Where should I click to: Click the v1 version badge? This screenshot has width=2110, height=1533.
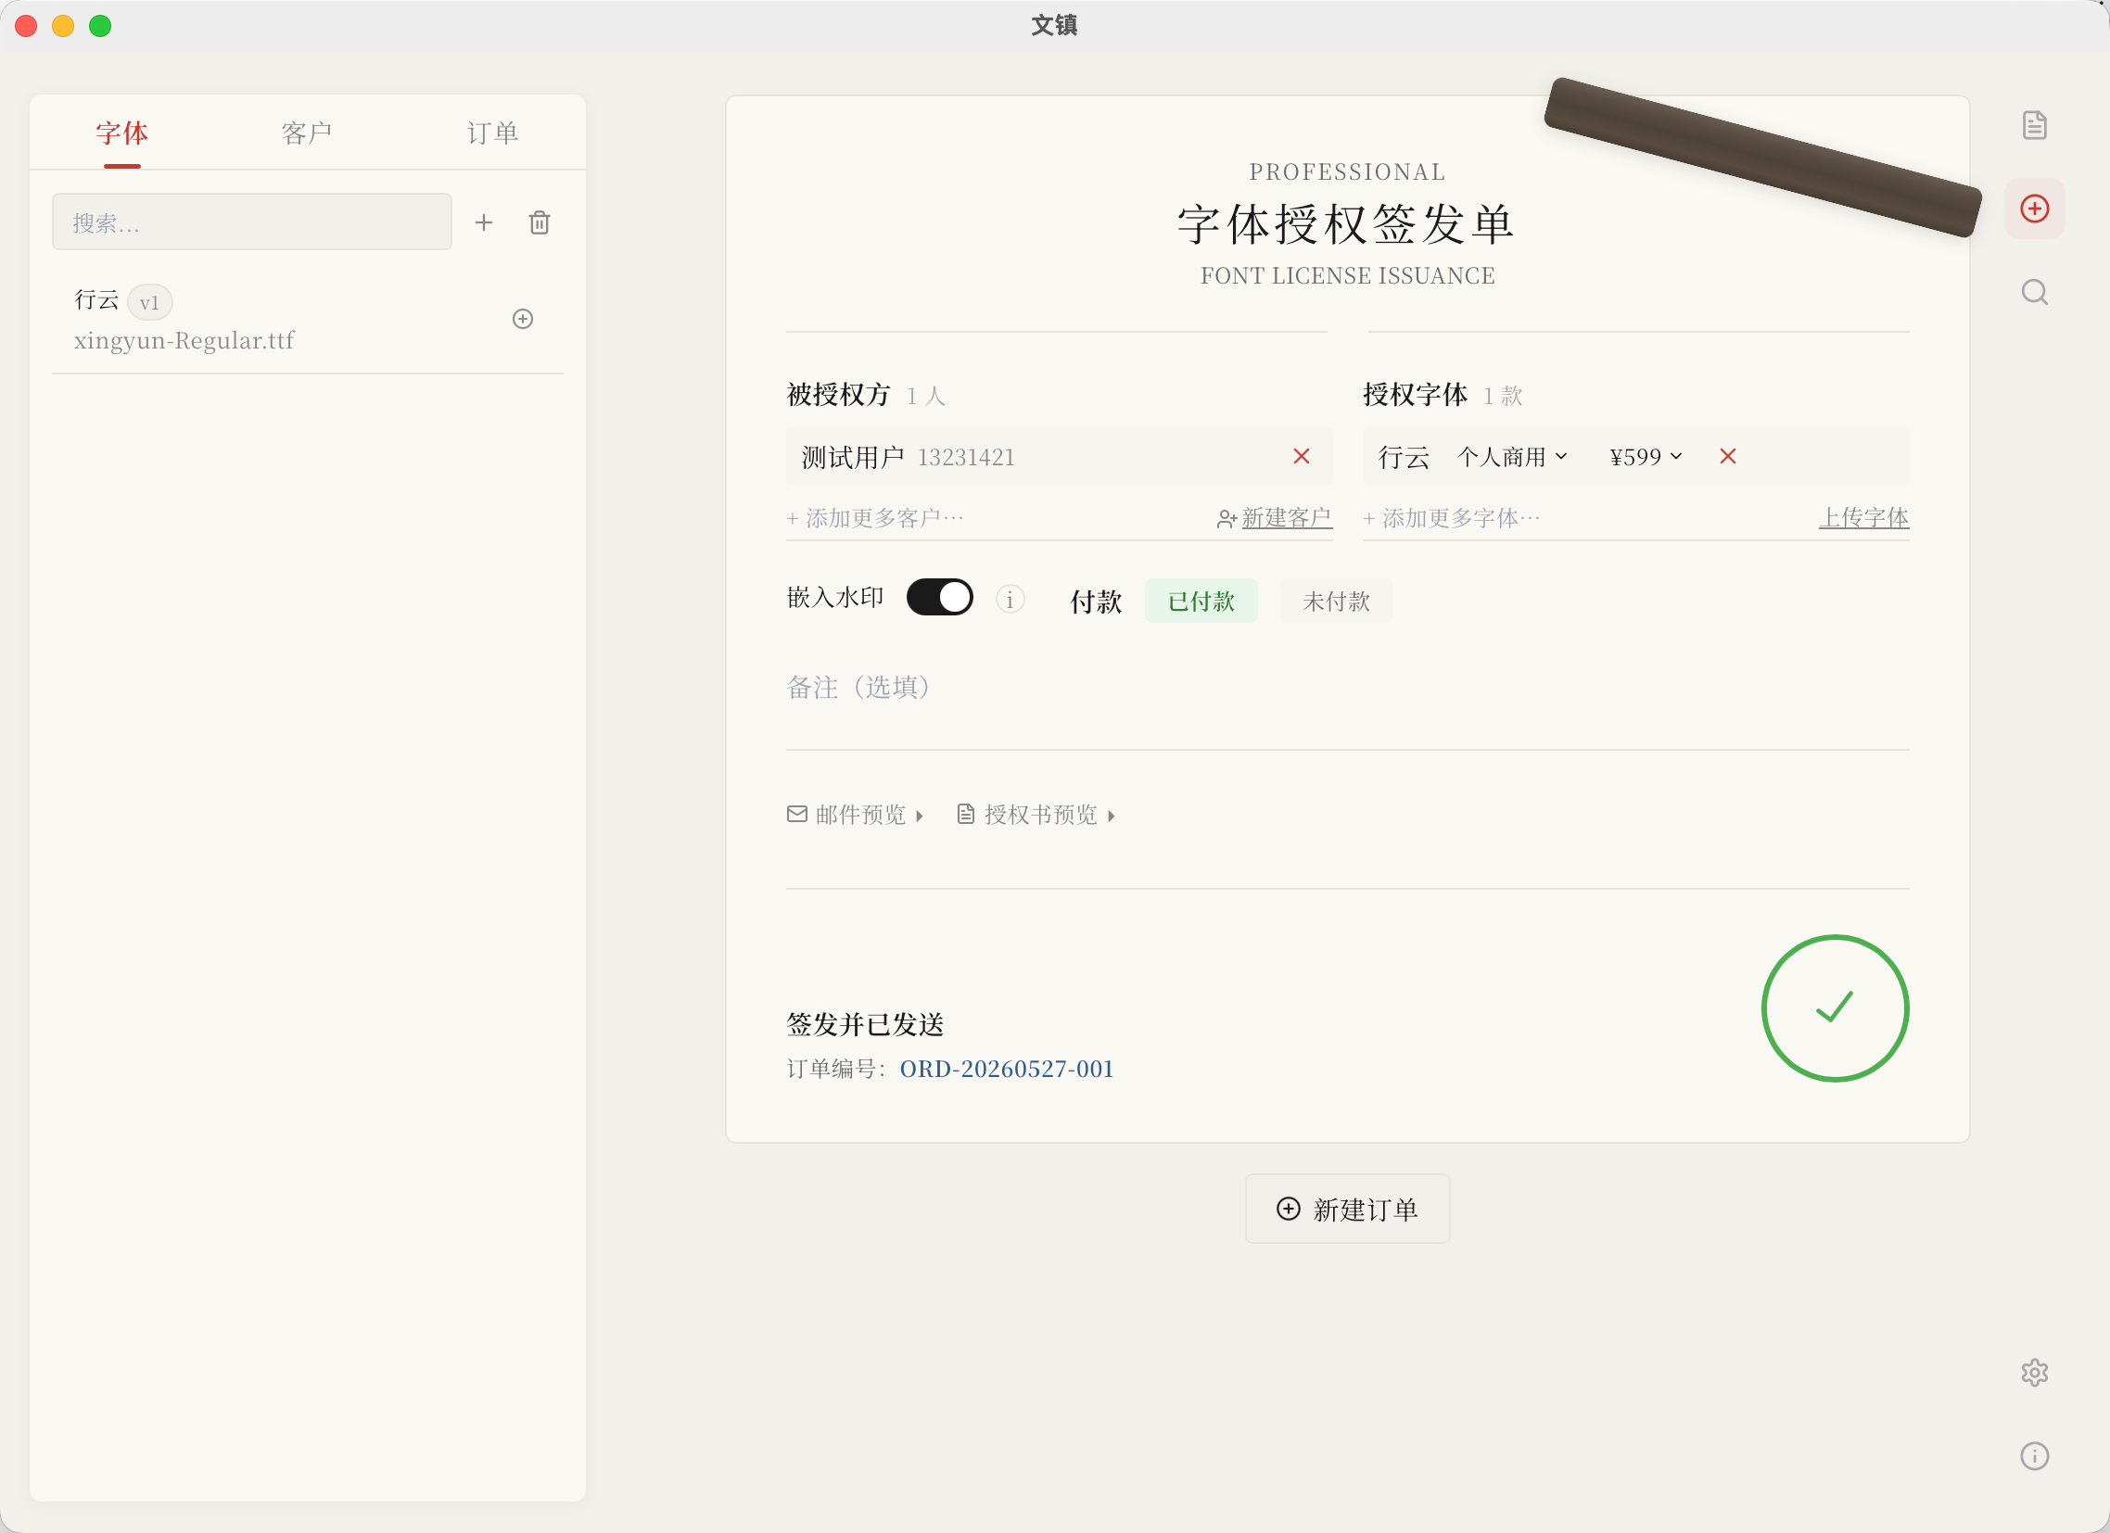(150, 302)
